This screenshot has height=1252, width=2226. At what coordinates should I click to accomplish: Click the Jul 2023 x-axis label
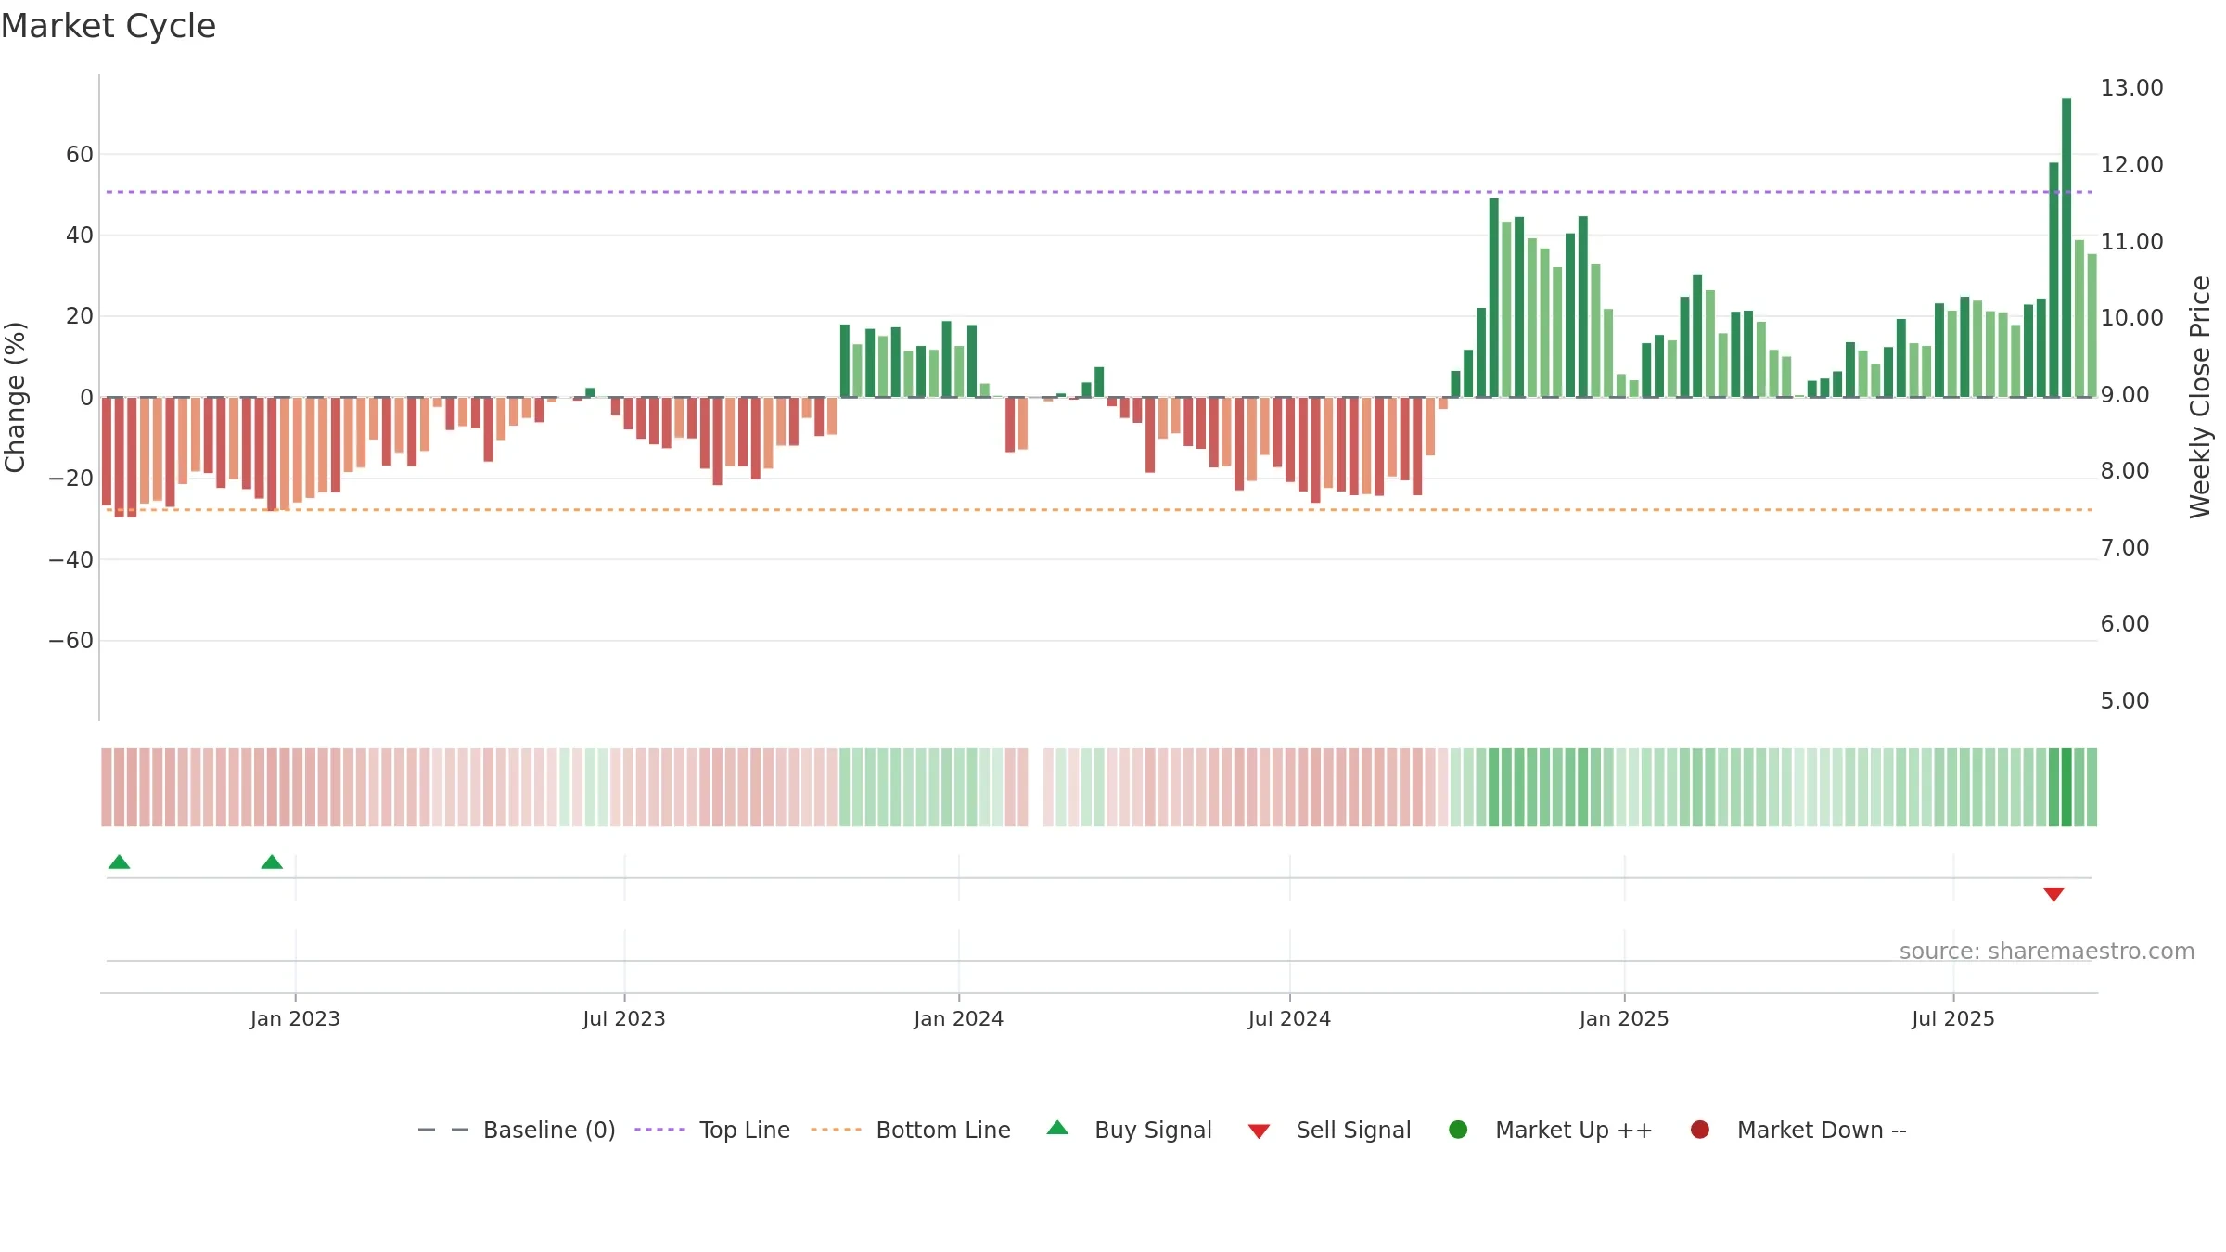624,1018
